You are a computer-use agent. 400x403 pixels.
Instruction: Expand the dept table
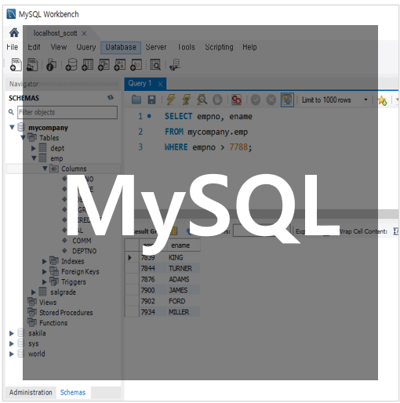33,148
